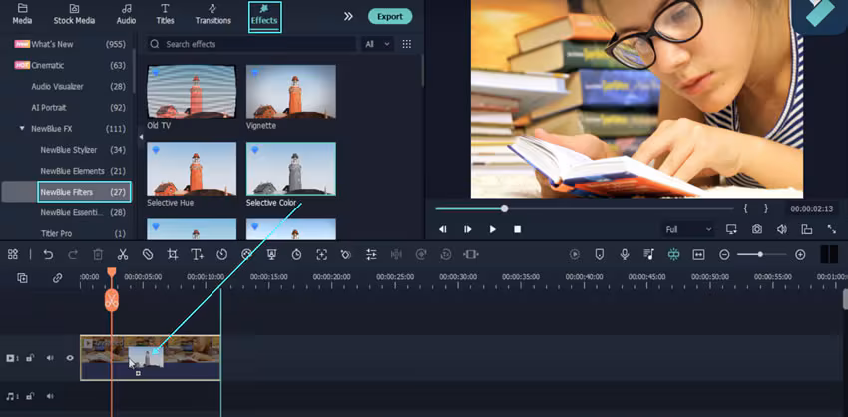Toggle grid view of effects

pos(407,44)
